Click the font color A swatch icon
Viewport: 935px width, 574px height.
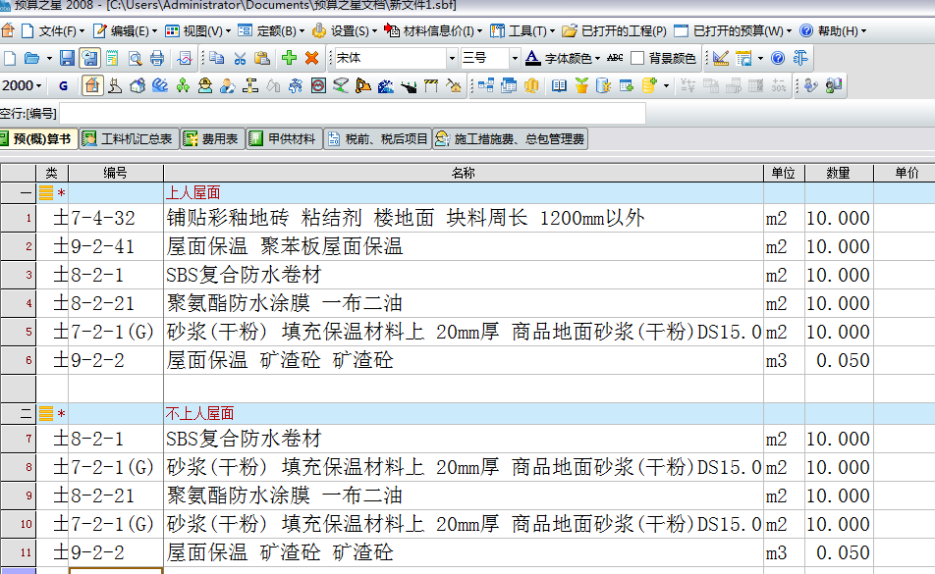532,58
